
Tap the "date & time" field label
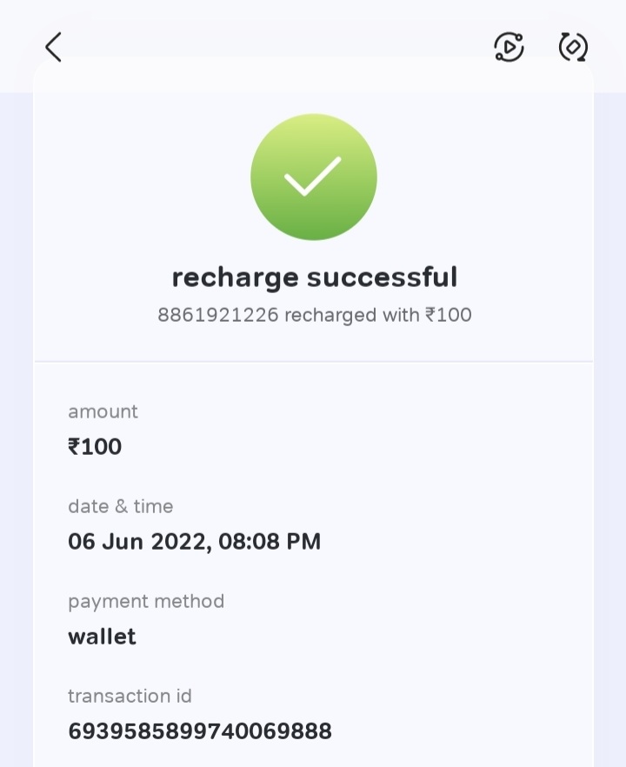click(x=120, y=506)
